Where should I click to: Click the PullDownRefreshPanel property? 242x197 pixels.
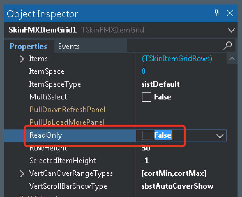point(67,110)
